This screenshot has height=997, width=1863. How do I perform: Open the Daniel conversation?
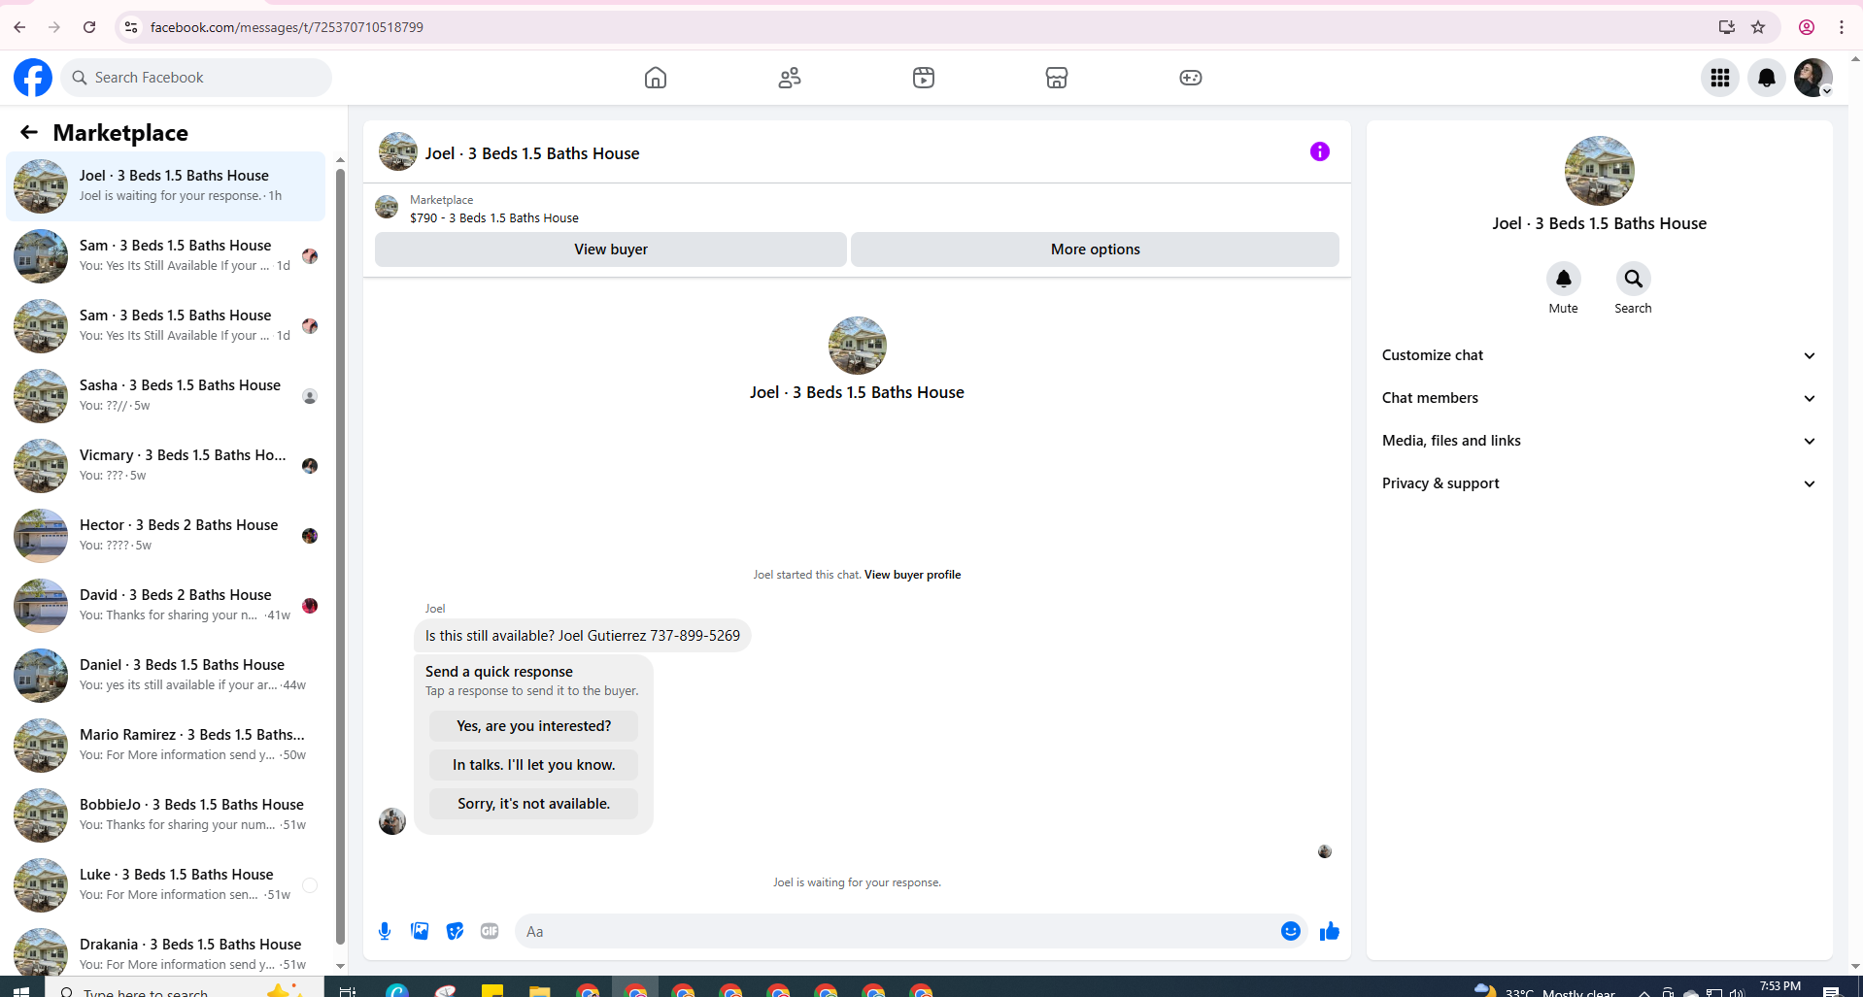point(166,676)
